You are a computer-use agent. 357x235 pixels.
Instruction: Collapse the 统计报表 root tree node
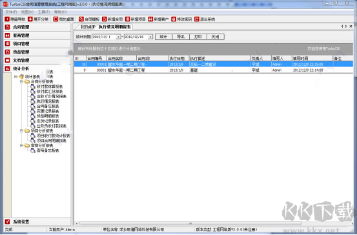[x=15, y=77]
